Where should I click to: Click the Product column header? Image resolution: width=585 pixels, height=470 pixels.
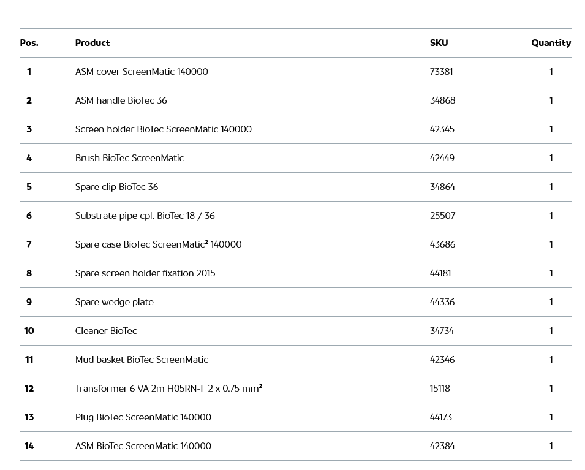point(92,43)
